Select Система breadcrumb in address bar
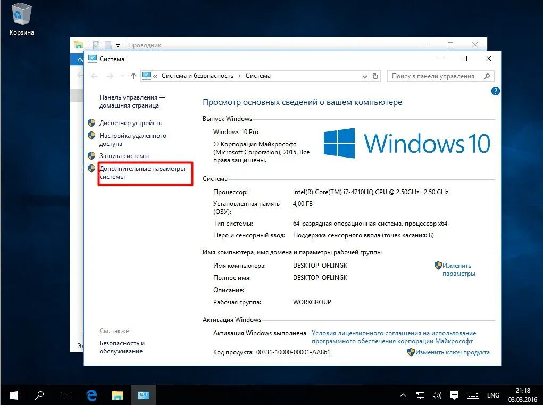This screenshot has height=405, width=543. coord(258,76)
